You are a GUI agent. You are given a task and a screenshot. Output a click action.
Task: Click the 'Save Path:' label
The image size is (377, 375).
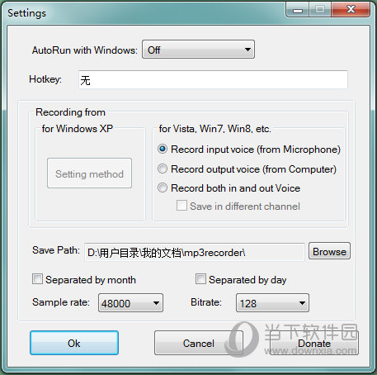[x=56, y=250]
